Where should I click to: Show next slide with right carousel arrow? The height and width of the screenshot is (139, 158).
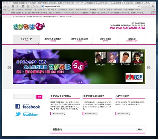click(x=149, y=67)
